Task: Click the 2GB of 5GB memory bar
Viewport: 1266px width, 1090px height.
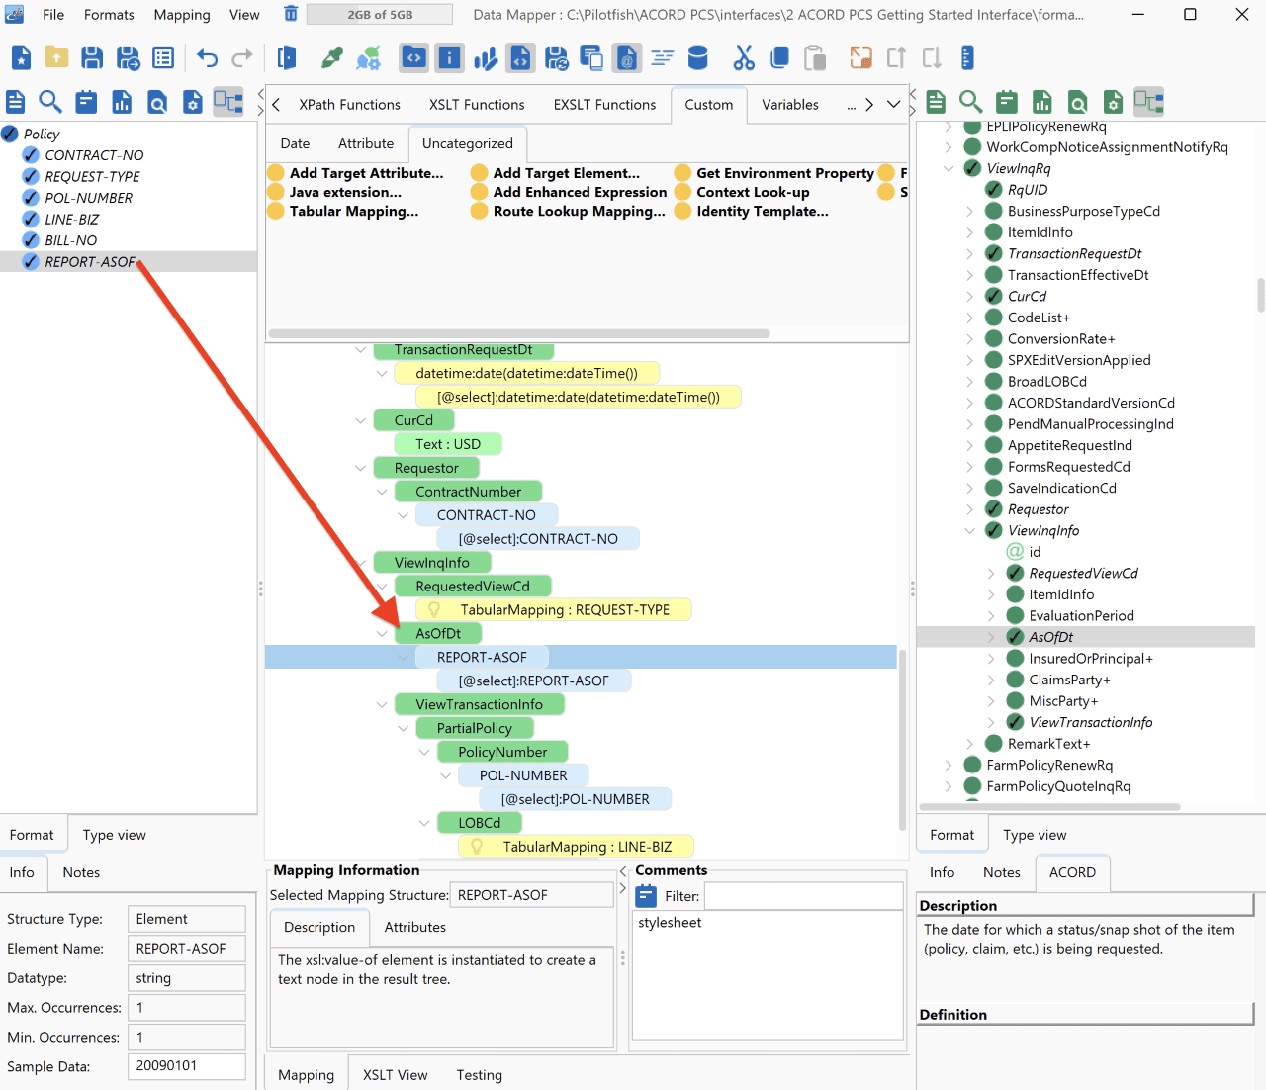Action: [x=380, y=14]
